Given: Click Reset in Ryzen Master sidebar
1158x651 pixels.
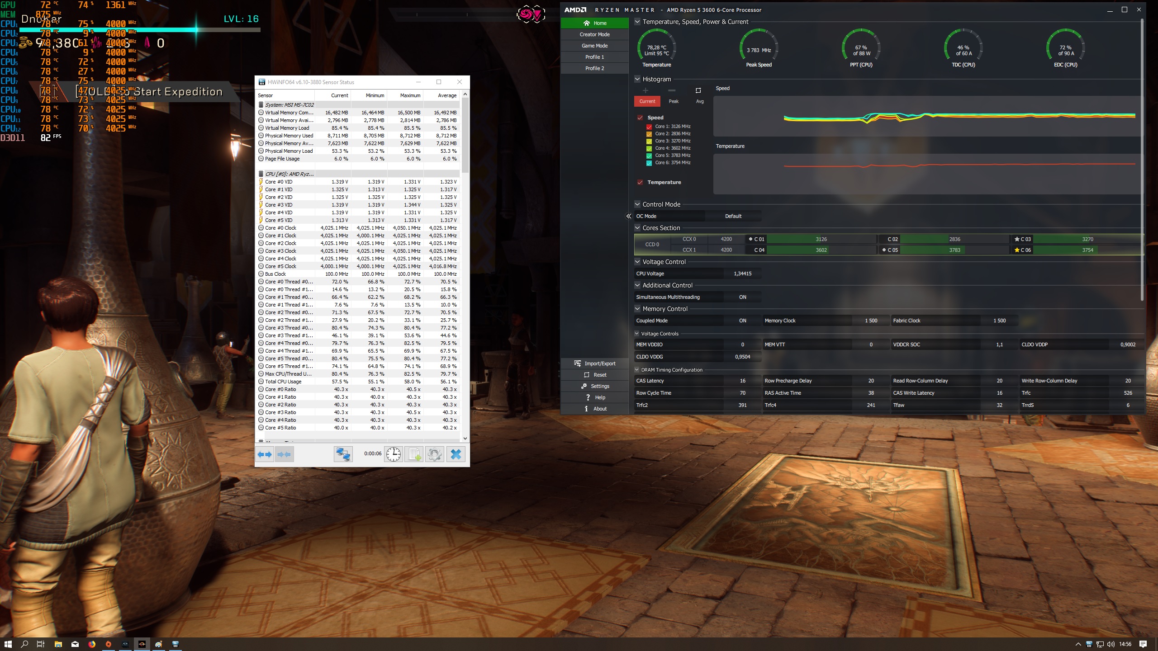Looking at the screenshot, I should [x=595, y=375].
